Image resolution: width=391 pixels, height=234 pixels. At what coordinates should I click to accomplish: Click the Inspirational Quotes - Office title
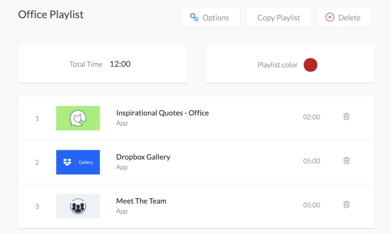162,113
